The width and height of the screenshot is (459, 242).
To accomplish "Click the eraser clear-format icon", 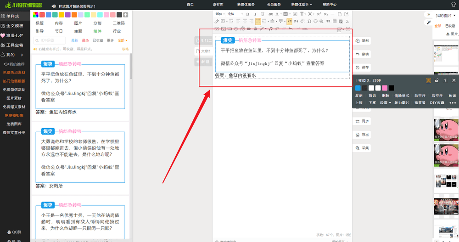I will click(x=217, y=22).
